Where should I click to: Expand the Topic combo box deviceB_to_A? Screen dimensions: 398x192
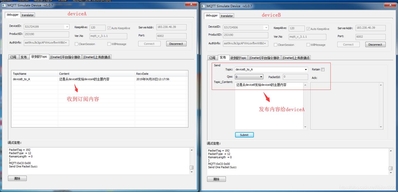tap(306, 69)
